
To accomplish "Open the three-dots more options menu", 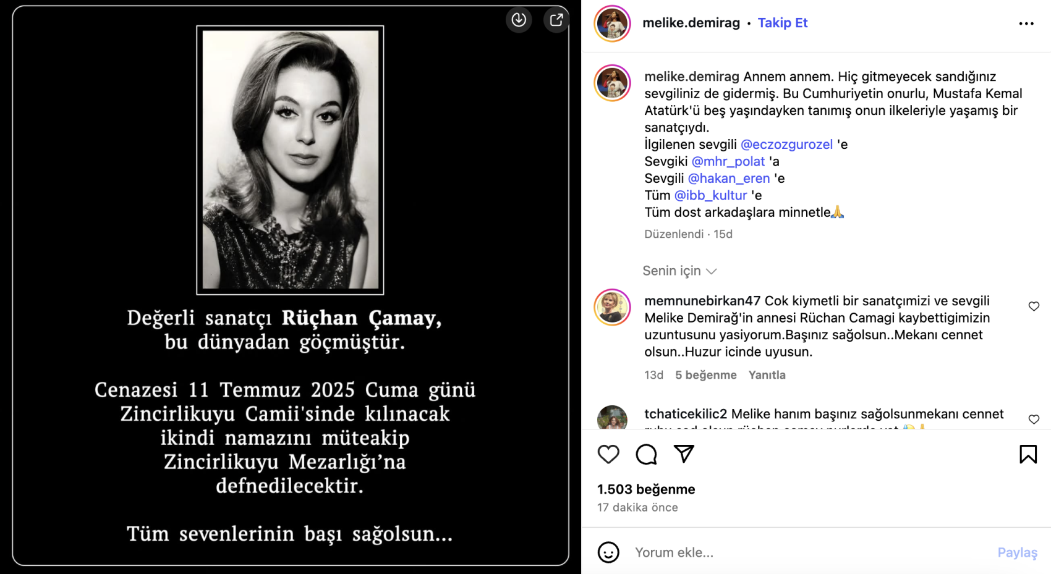I will point(1026,23).
